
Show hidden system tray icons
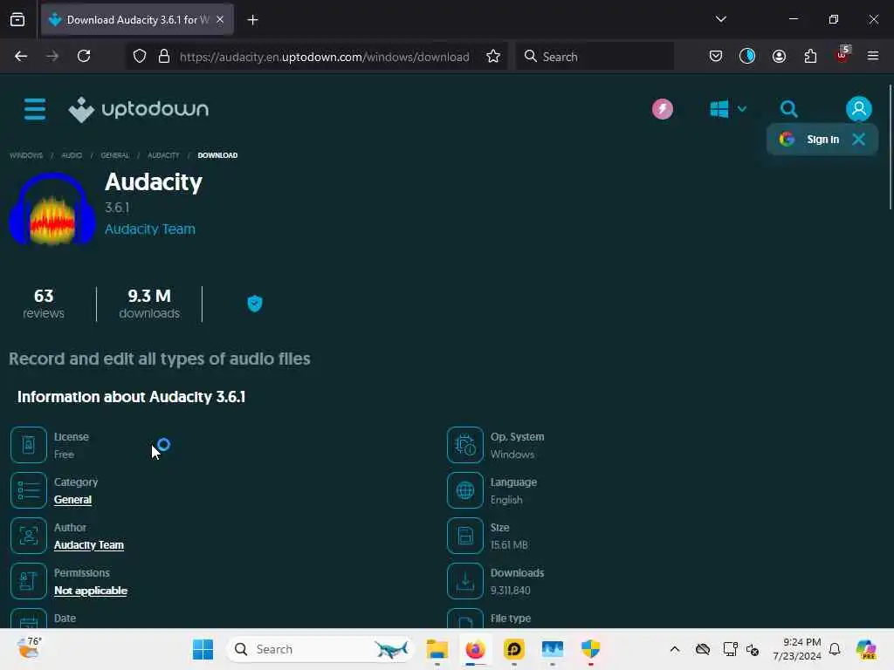(675, 649)
